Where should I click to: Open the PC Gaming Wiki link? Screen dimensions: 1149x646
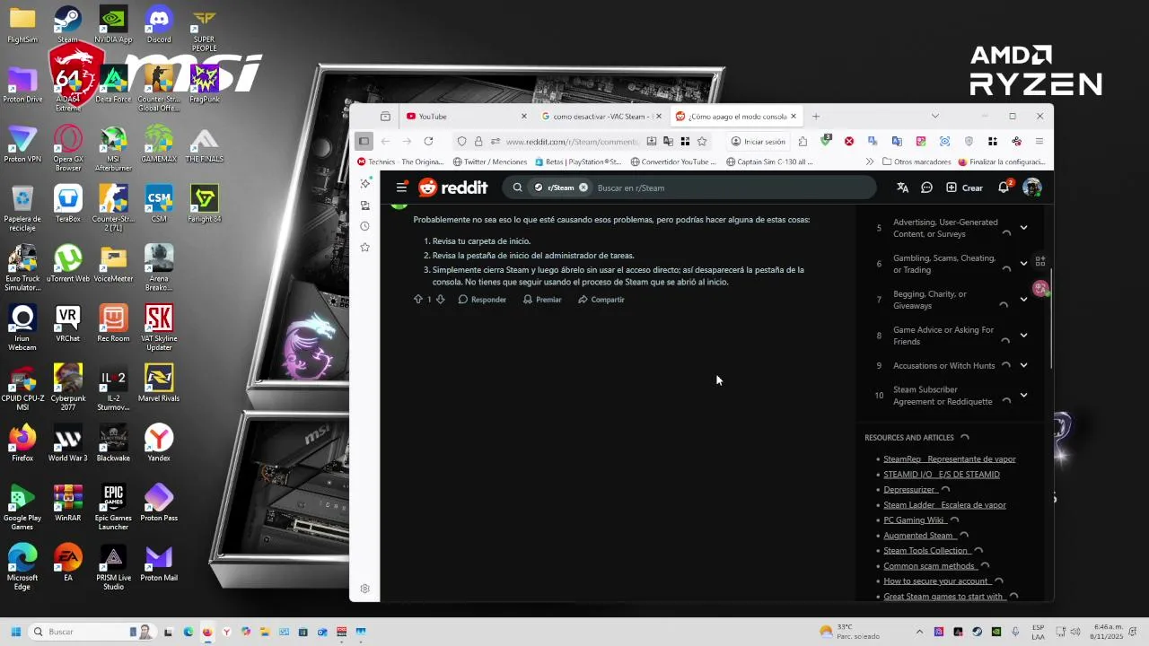pyautogui.click(x=914, y=520)
